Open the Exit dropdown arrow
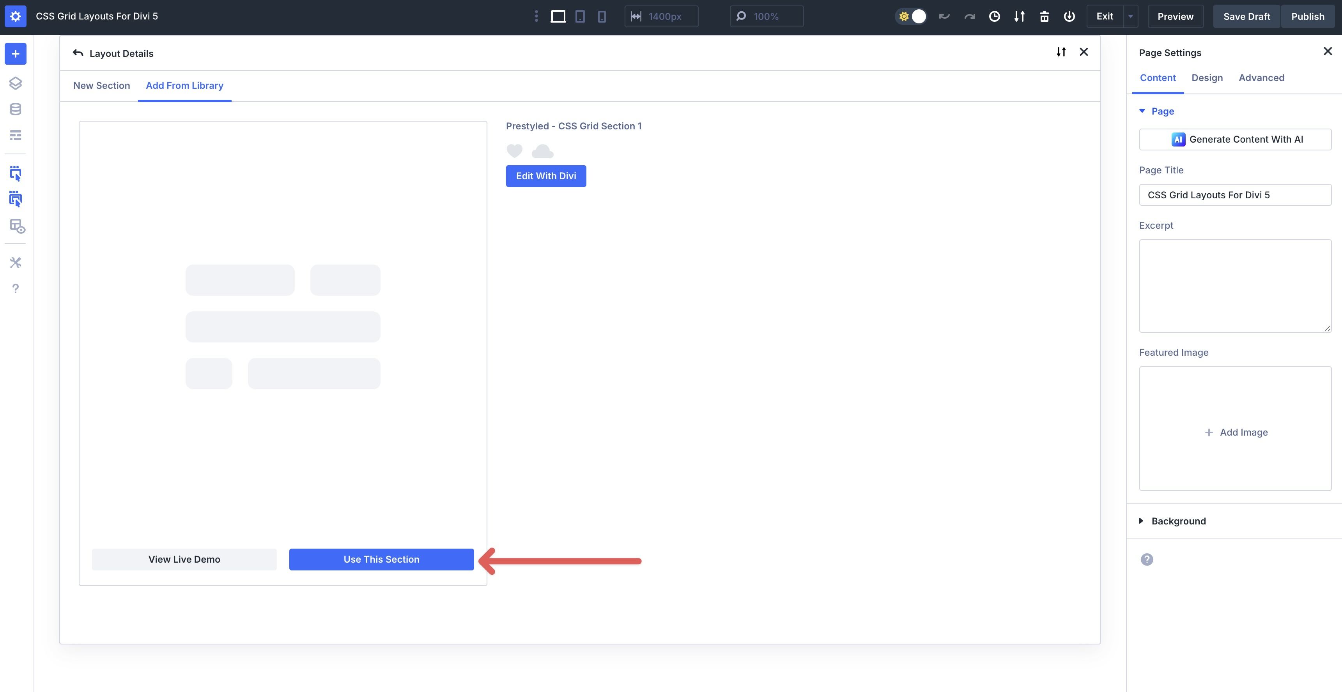Viewport: 1342px width, 692px height. [x=1131, y=16]
